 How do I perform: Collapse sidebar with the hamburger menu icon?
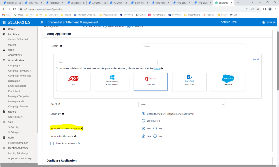(x=41, y=22)
